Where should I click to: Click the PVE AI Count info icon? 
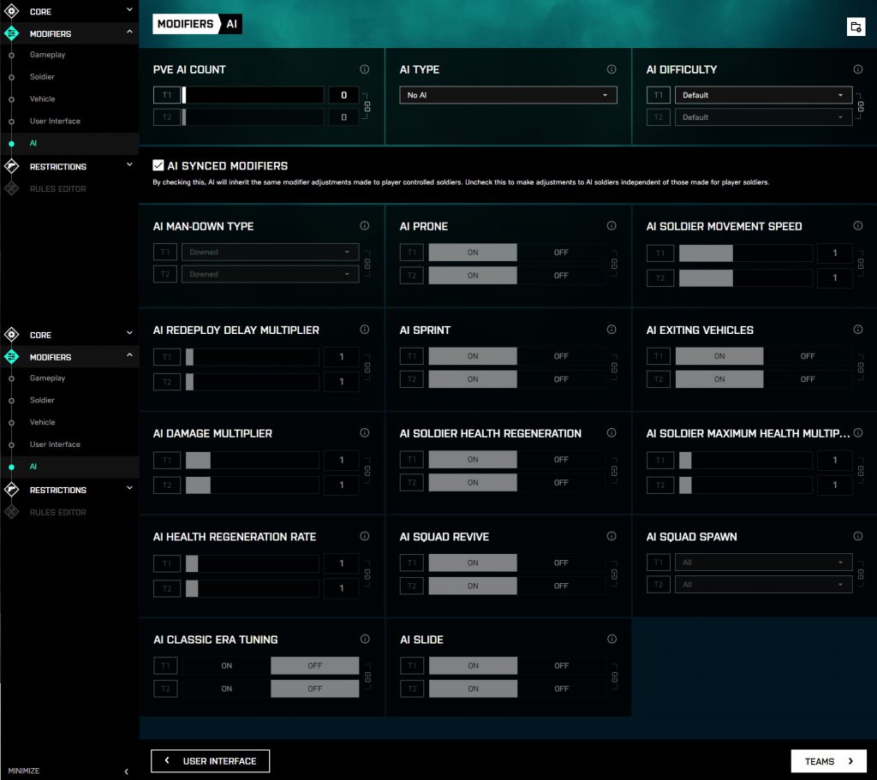coord(365,69)
